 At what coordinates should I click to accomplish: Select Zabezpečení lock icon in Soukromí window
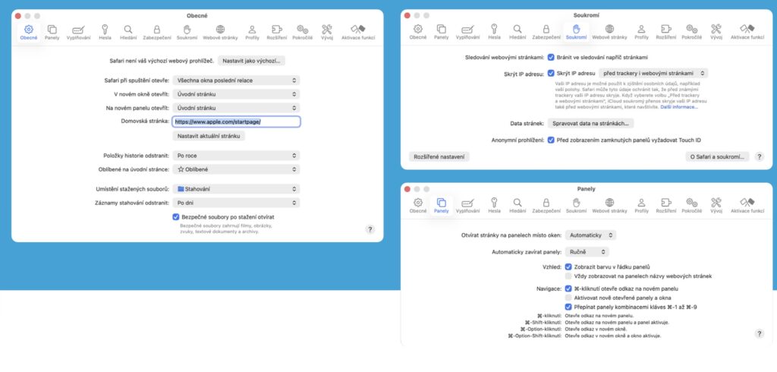[546, 32]
